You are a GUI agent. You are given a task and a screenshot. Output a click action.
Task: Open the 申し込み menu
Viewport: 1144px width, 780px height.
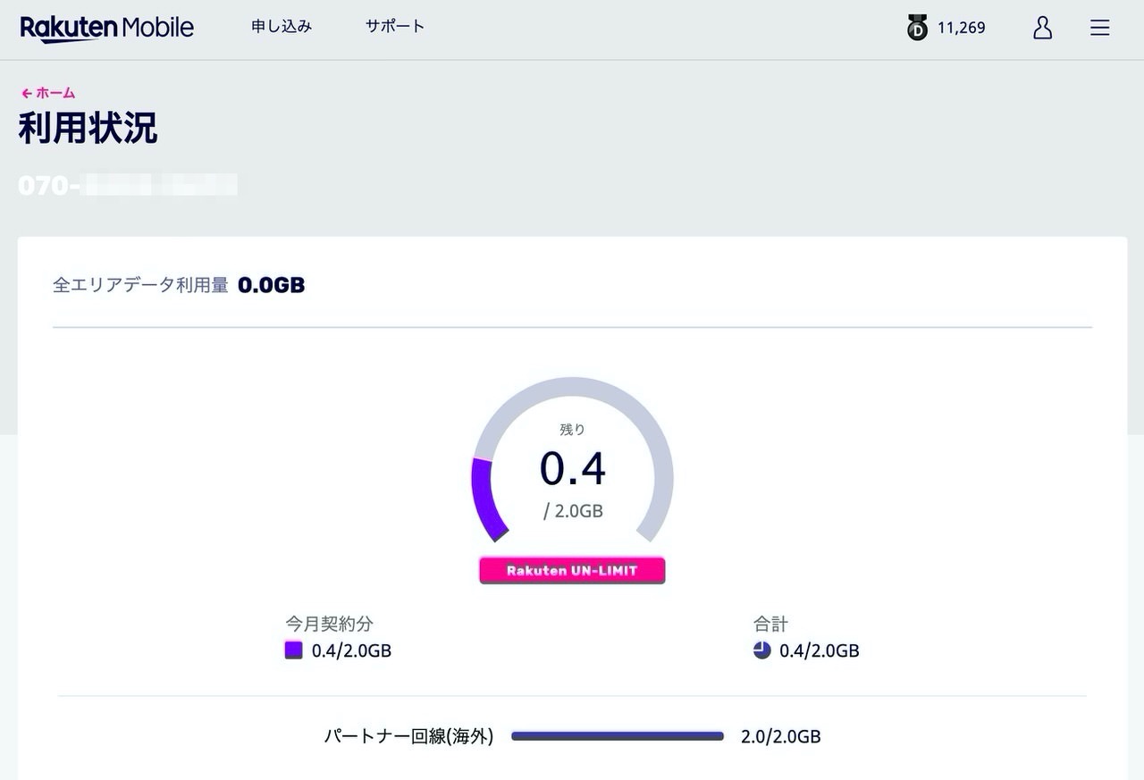tap(282, 27)
